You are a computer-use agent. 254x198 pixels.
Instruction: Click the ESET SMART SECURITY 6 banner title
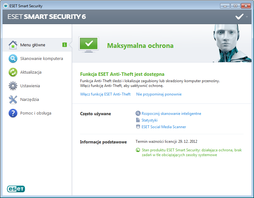[x=47, y=17]
